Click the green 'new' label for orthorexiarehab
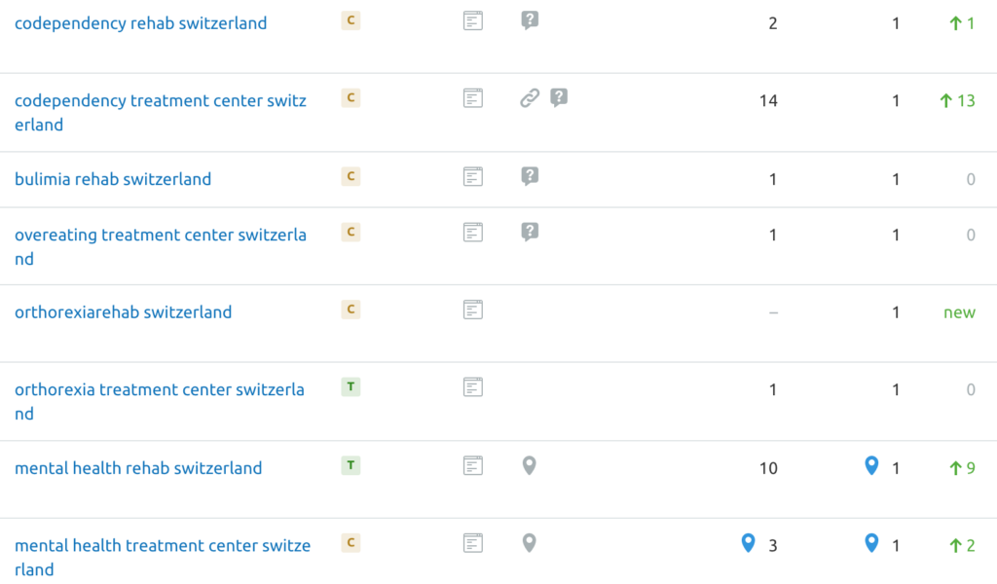Viewport: 997px width, 584px height. tap(959, 312)
